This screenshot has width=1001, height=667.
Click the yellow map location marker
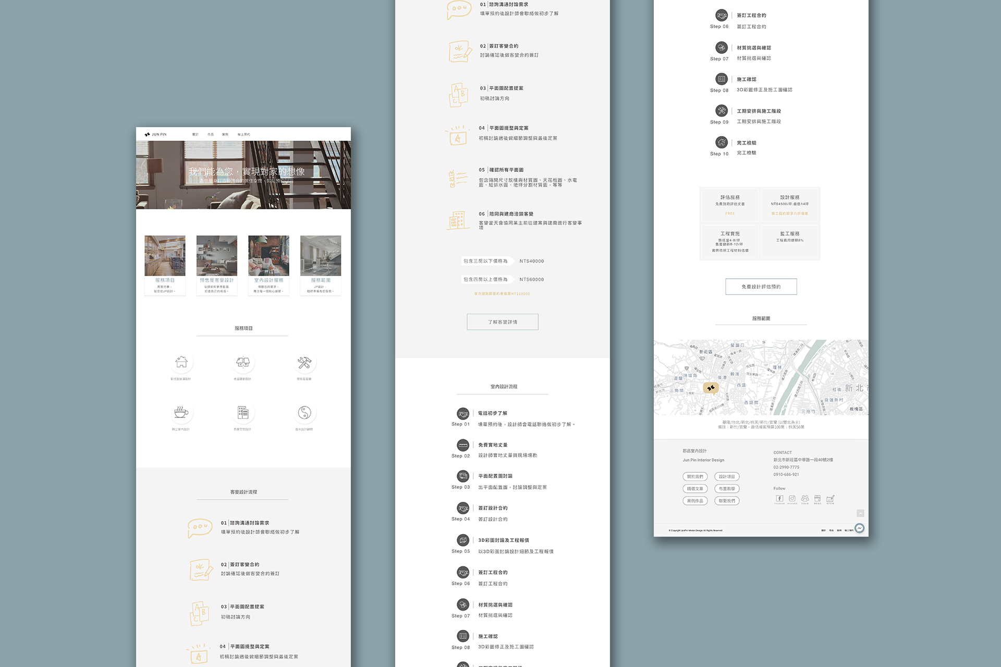[x=711, y=388]
